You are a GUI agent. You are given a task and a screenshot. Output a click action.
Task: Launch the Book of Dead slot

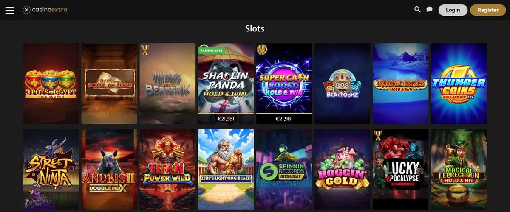[109, 84]
